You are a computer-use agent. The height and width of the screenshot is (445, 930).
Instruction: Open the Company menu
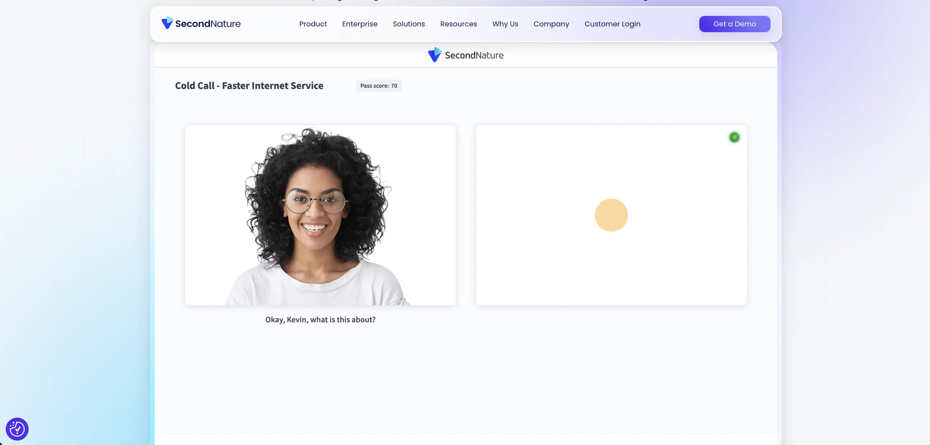pyautogui.click(x=551, y=24)
